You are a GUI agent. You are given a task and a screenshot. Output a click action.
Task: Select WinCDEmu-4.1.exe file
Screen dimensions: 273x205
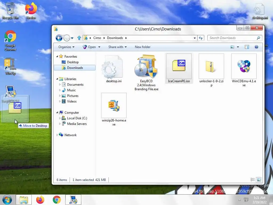[x=244, y=70]
